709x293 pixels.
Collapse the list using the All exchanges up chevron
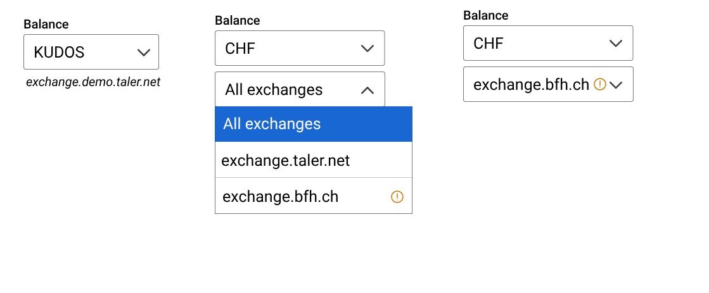click(367, 90)
